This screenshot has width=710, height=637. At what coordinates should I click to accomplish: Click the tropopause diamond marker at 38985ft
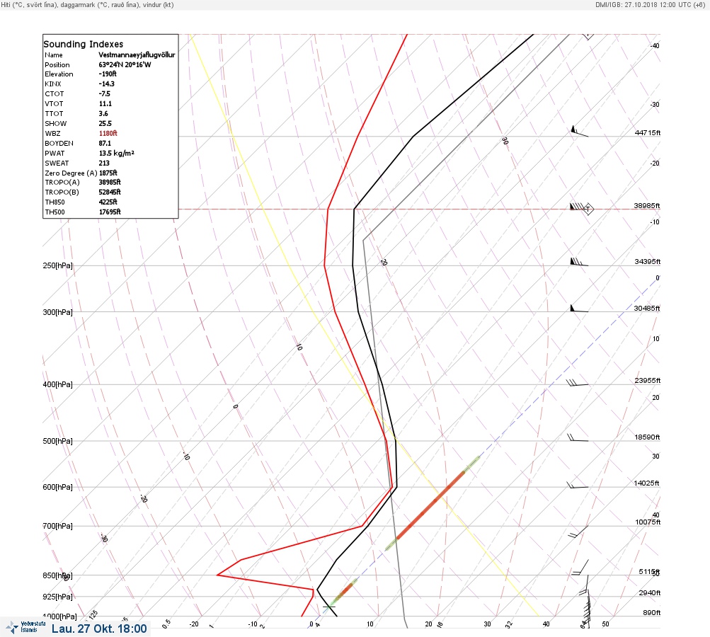tap(588, 209)
